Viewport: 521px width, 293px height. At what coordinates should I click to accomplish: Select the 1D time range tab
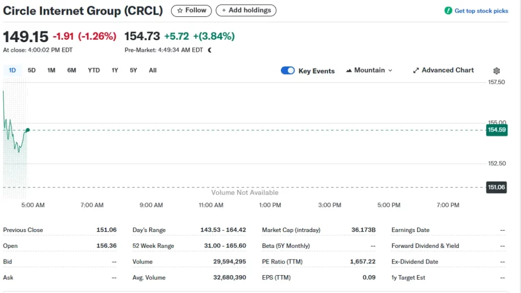click(x=12, y=71)
